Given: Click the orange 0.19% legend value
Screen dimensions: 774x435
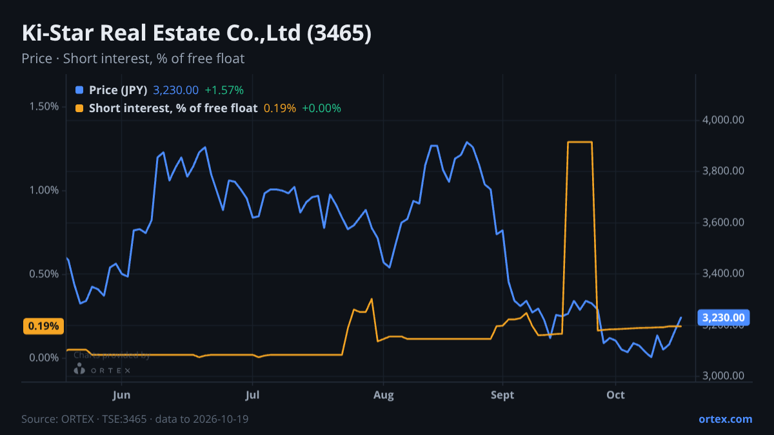Looking at the screenshot, I should [280, 108].
